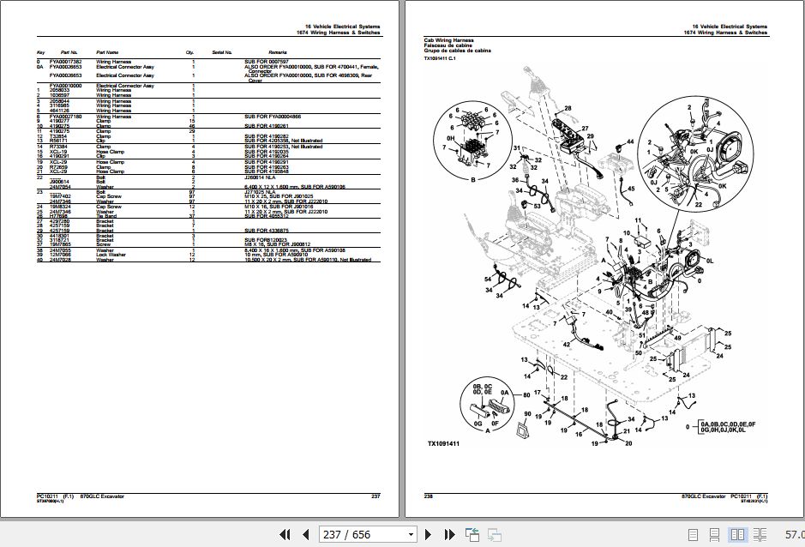
Task: Select the next view icon
Action: [x=495, y=534]
